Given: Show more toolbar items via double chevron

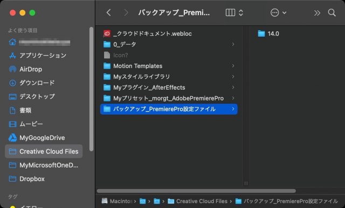Looking at the screenshot, I should pyautogui.click(x=317, y=13).
